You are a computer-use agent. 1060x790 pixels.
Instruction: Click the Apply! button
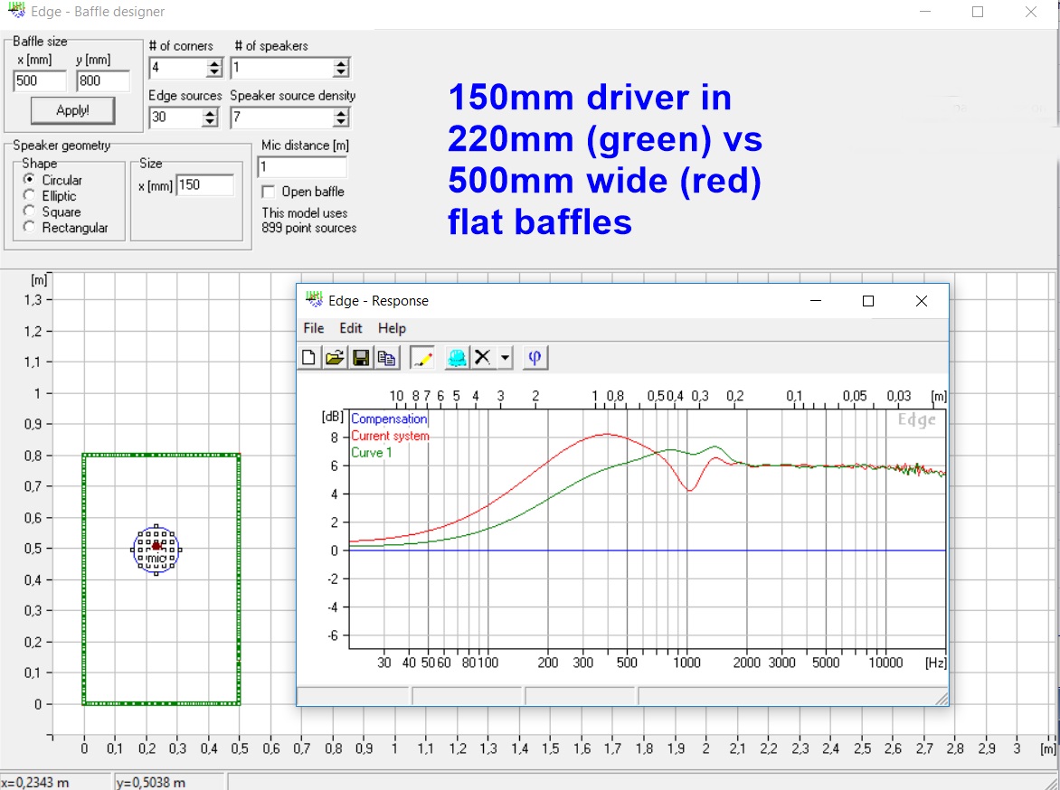[x=72, y=110]
